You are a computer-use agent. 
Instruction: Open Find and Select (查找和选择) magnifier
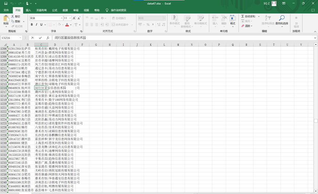281,20
